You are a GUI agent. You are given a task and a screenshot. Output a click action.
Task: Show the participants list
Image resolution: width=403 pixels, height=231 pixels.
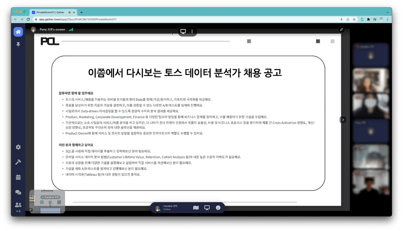(18, 205)
